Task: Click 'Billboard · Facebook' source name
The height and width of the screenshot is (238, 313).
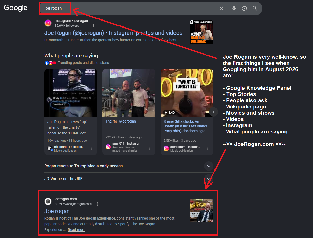Action: 68,147
